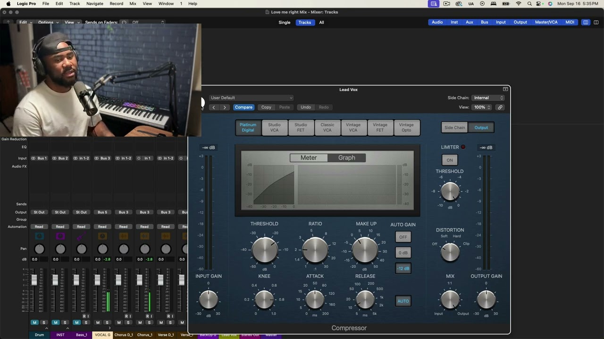Set auto gain to OFF

coord(403,237)
